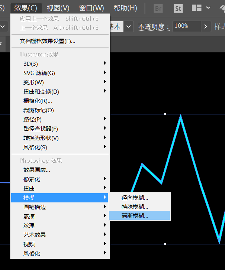Open the 帮助(H) menu
The width and height of the screenshot is (225, 270).
point(125,8)
